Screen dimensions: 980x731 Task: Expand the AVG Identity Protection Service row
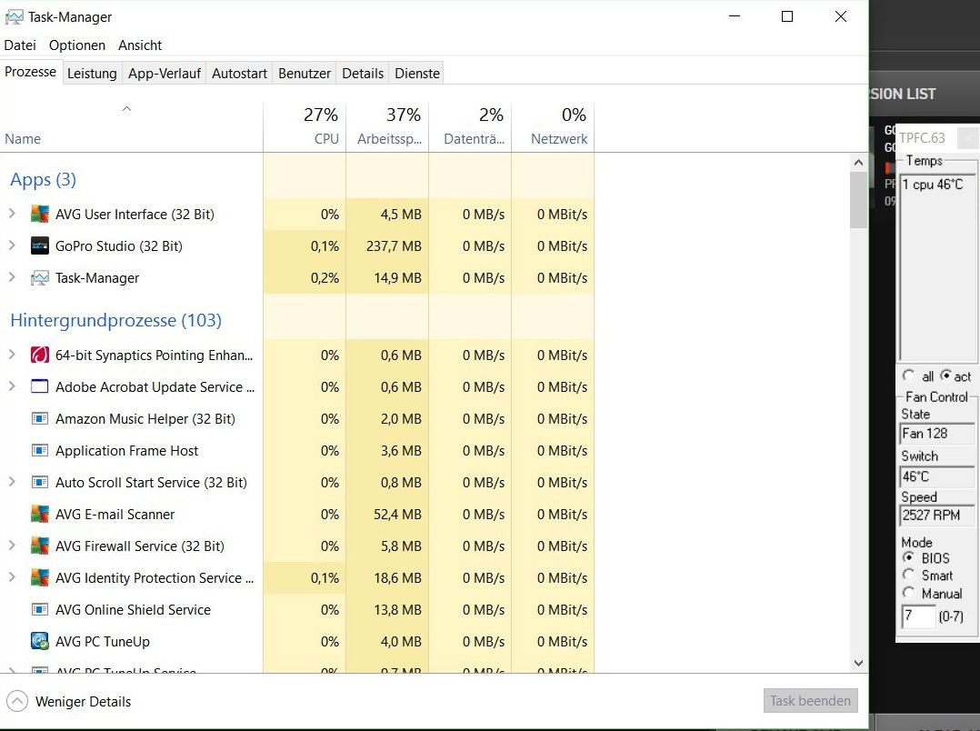pos(12,577)
